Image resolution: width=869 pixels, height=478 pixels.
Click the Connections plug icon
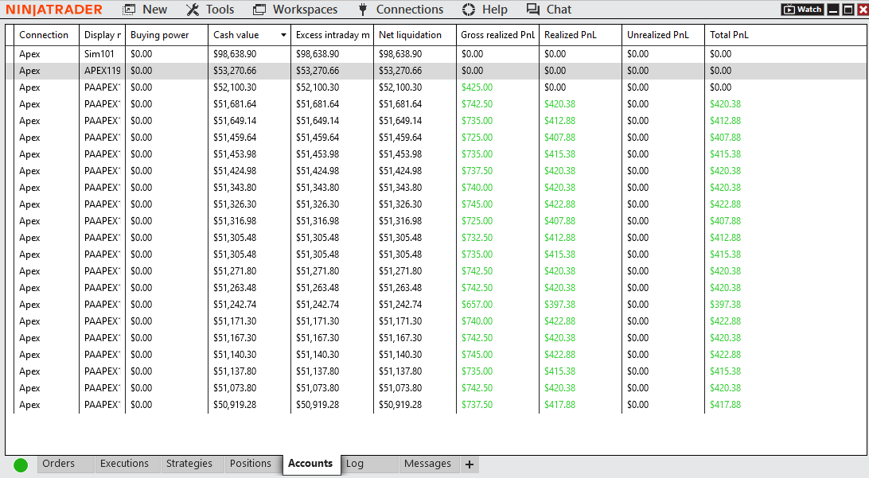coord(362,10)
